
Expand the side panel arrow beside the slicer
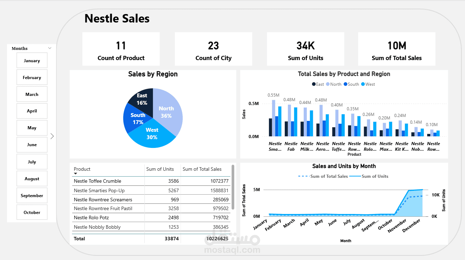[x=52, y=136]
